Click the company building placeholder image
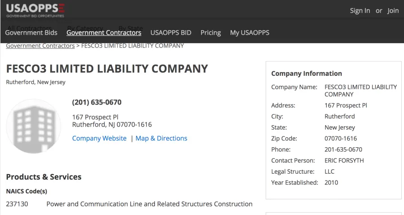 [34, 126]
